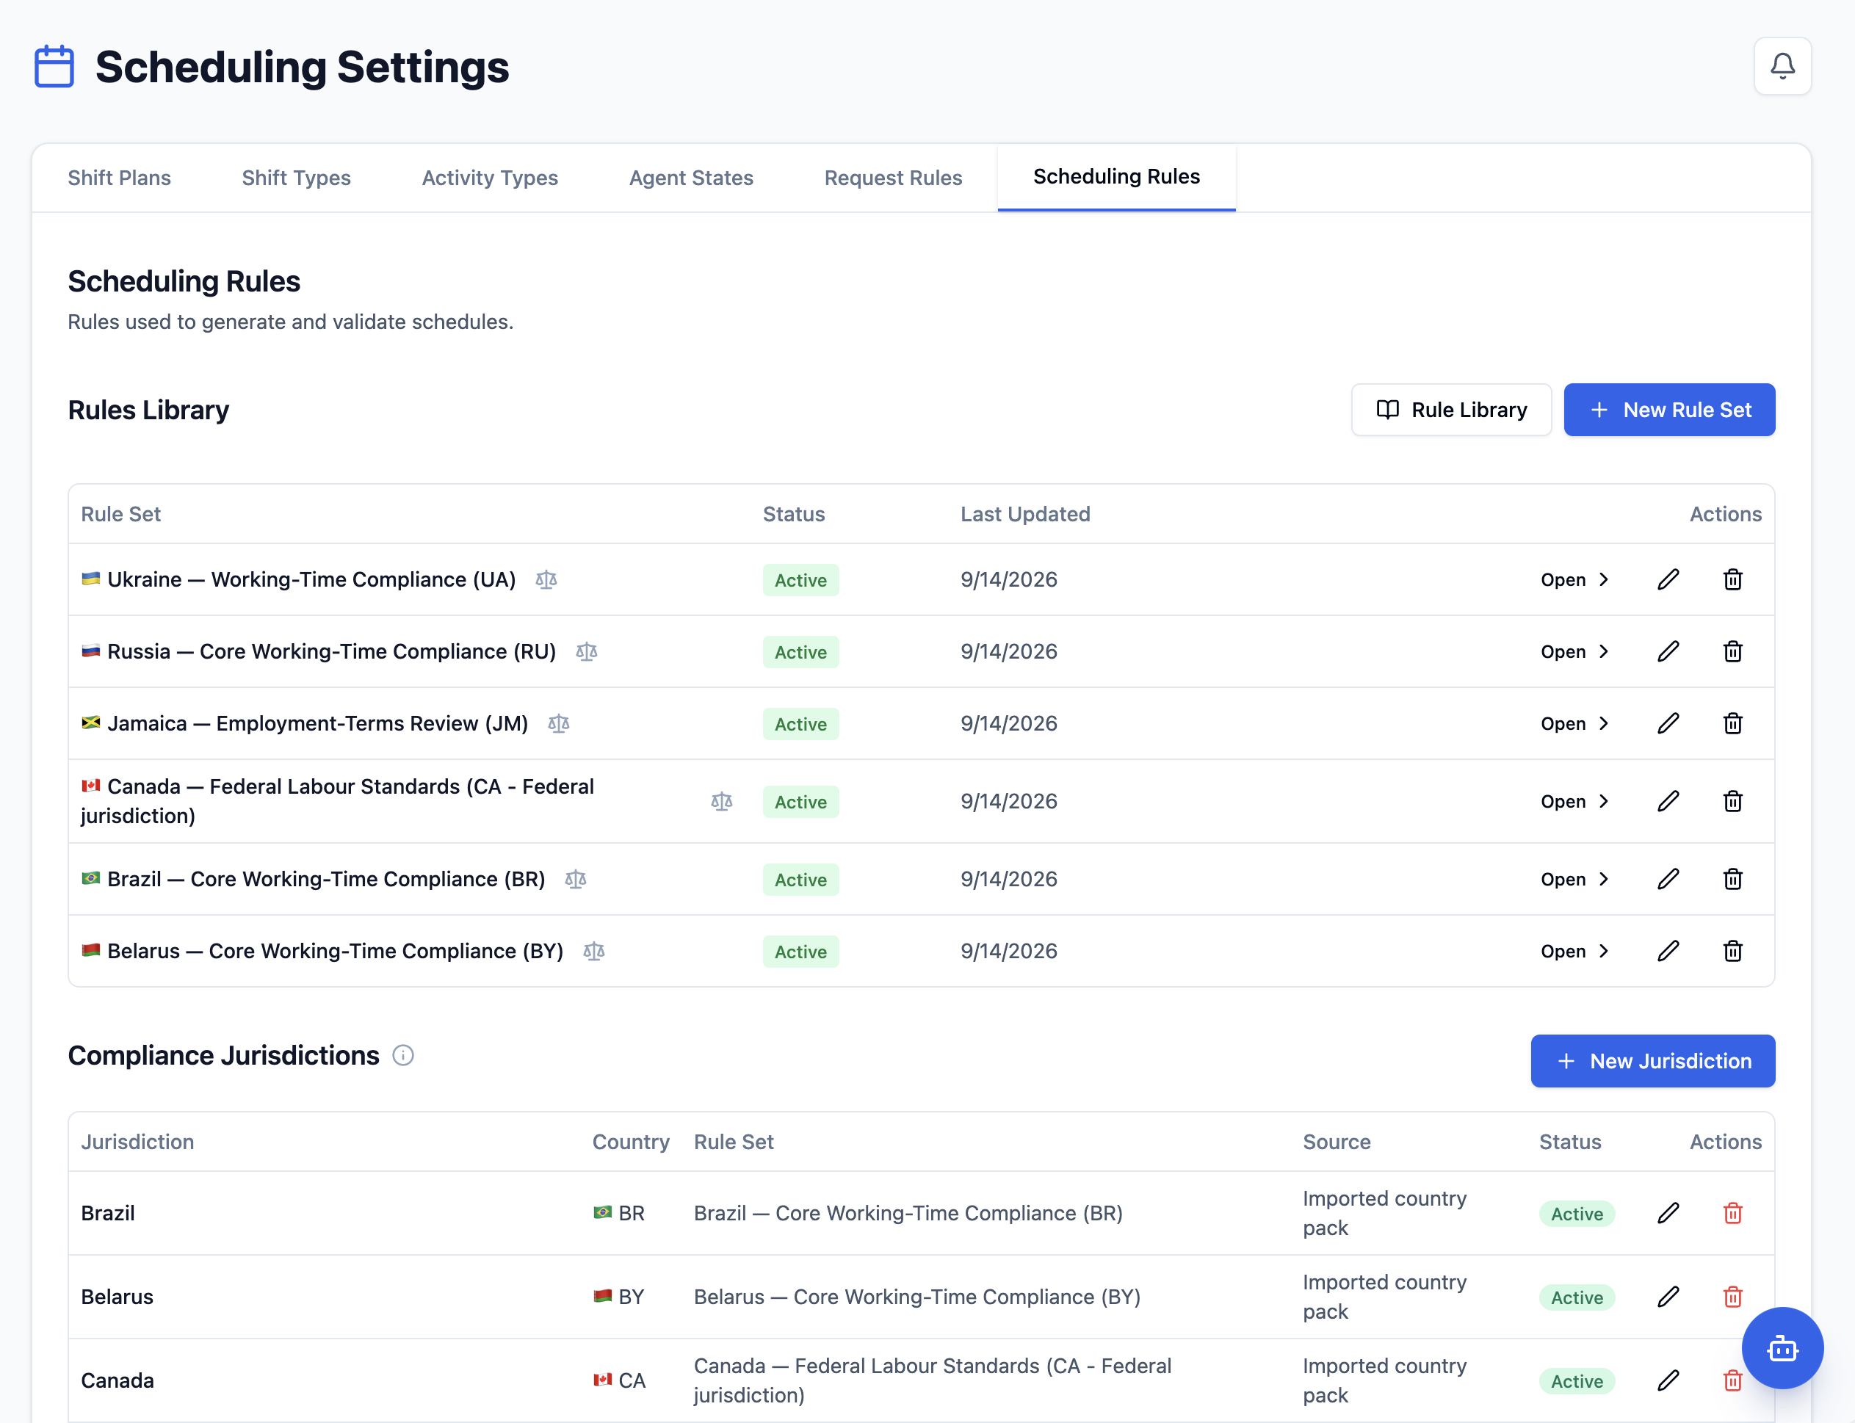The image size is (1855, 1423).
Task: Open the Ukraine Working-Time Compliance rule set
Action: [x=1574, y=579]
